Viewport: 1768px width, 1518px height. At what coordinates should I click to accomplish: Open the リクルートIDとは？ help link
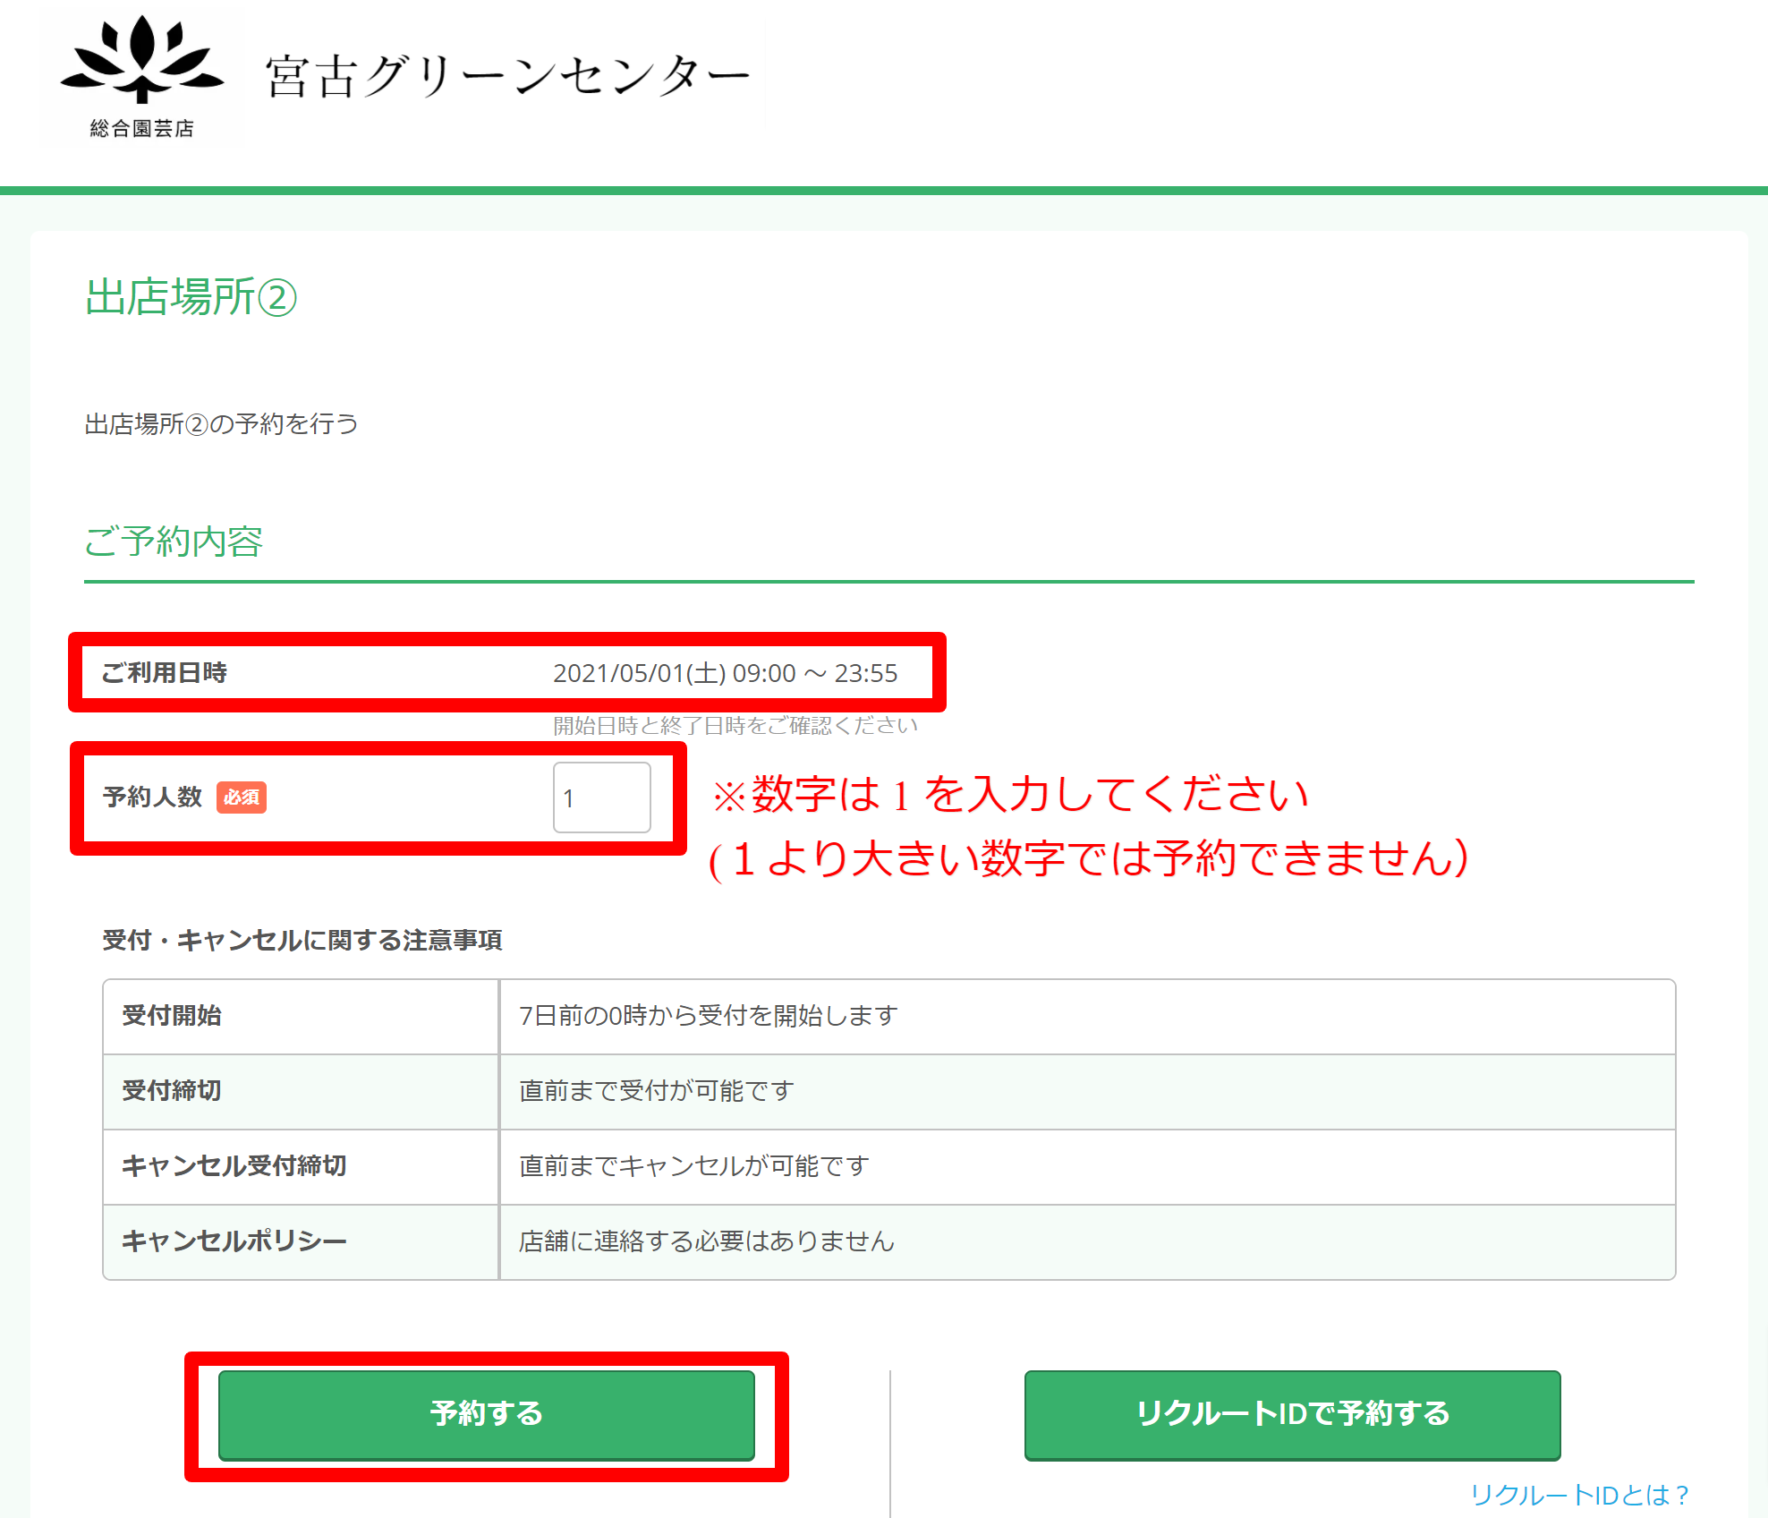coord(1579,1494)
